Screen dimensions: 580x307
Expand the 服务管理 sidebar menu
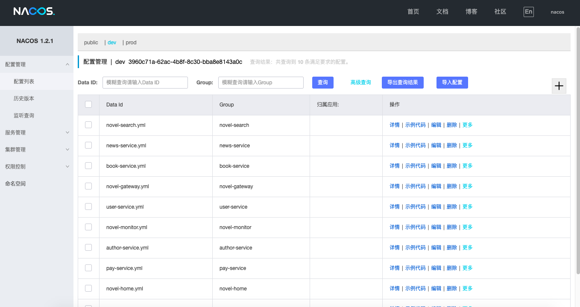click(x=37, y=132)
